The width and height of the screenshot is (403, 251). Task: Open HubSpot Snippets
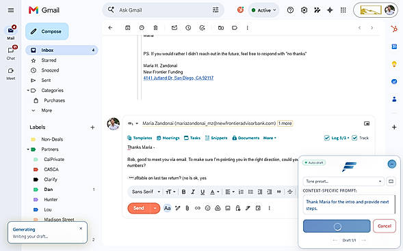point(216,138)
